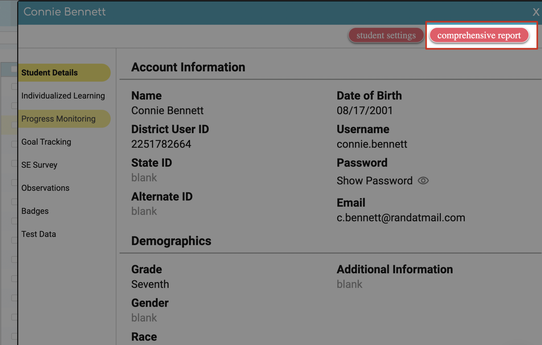542x345 pixels.
Task: Tick the checkbox beside Student Details row
Action: (14, 69)
